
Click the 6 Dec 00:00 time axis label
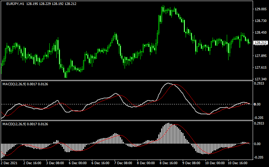point(78,163)
